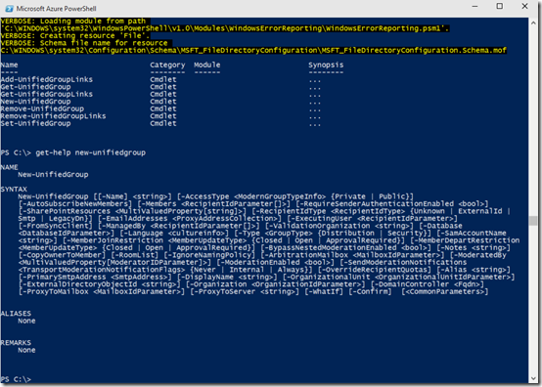The height and width of the screenshot is (387, 542).
Task: Click the 'Name' column header
Action: [10, 64]
